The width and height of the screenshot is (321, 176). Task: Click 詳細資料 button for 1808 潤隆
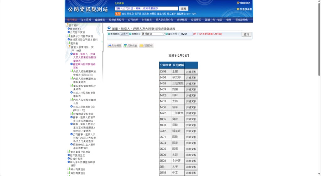point(191,125)
